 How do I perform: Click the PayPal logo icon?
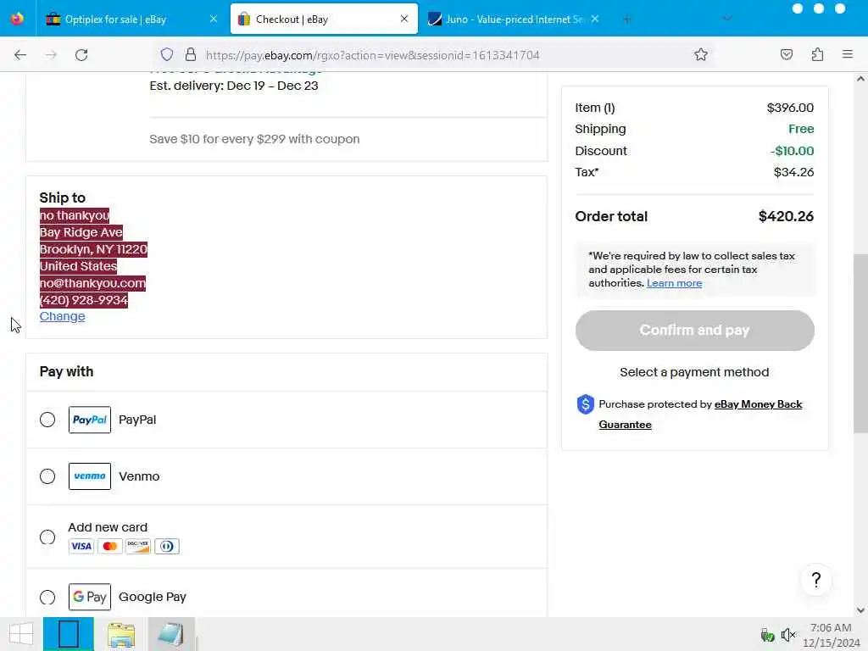[90, 420]
